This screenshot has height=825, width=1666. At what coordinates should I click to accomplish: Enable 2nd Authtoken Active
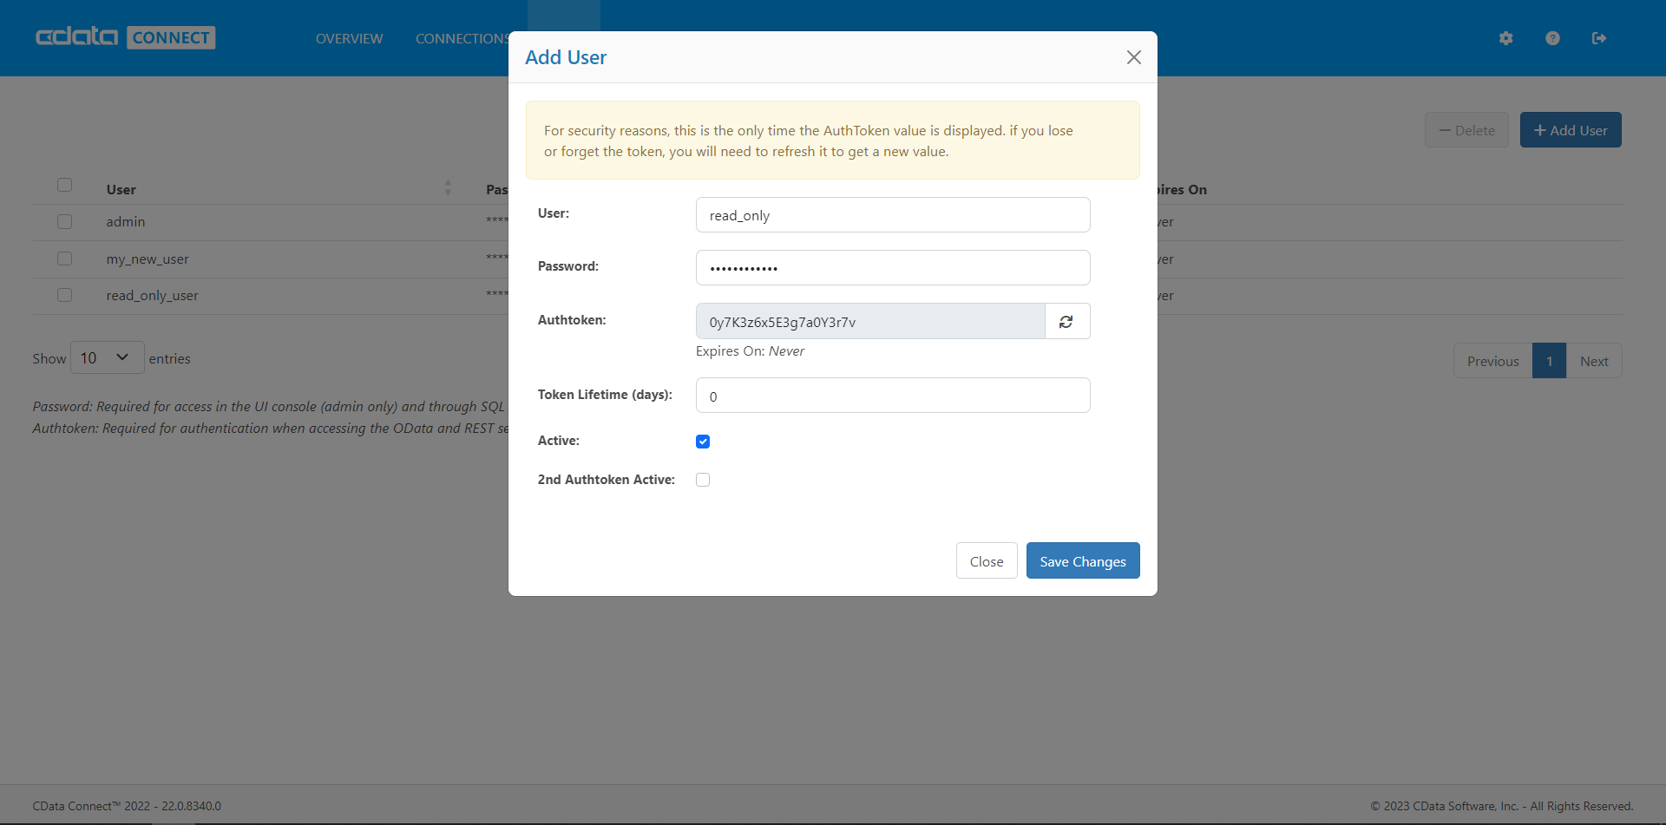(703, 479)
